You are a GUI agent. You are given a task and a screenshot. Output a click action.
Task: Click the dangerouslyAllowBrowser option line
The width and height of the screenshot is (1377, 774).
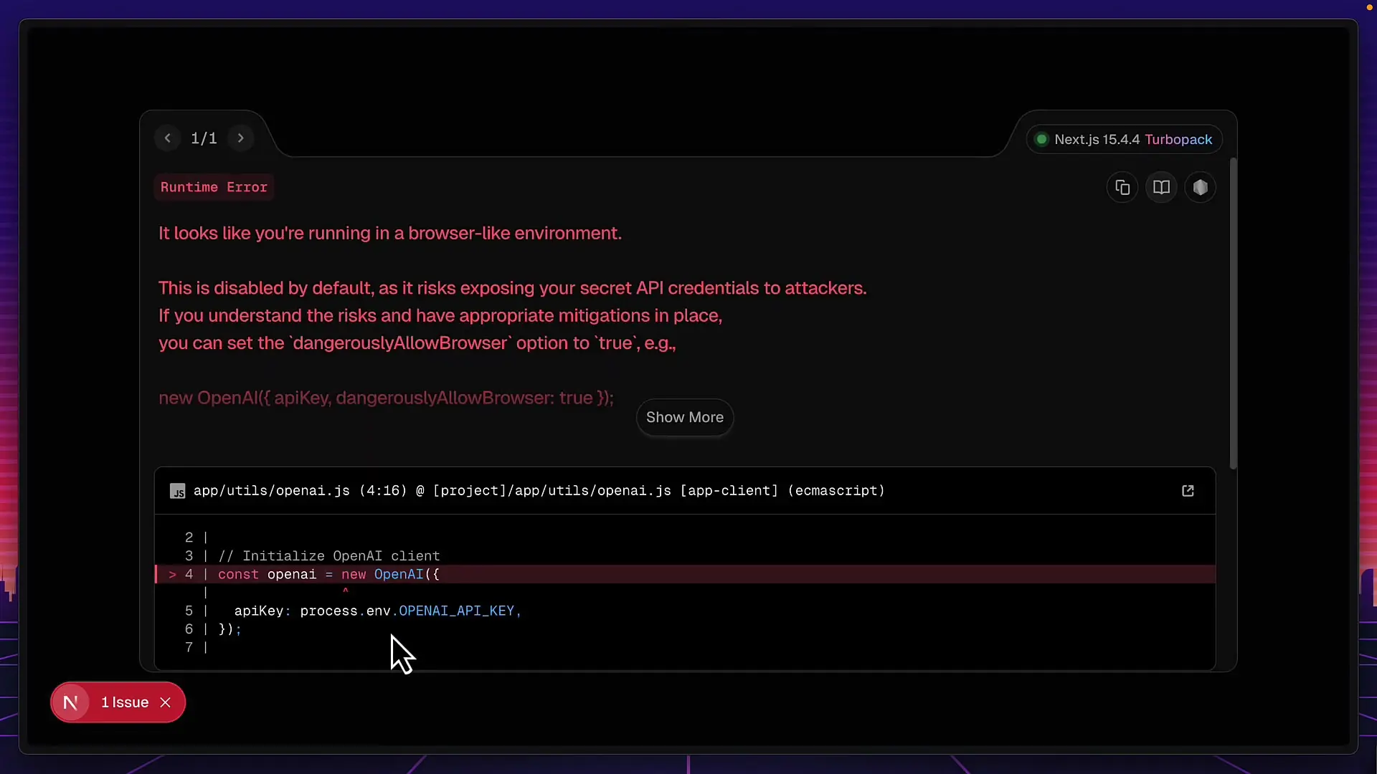click(x=417, y=343)
